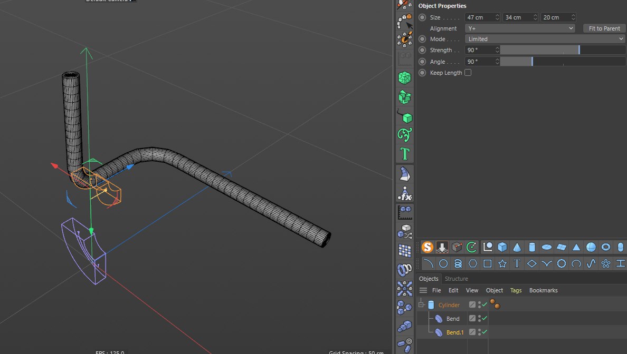The height and width of the screenshot is (354, 627).
Task: Toggle layer square for Bend.1 row
Action: pos(472,332)
